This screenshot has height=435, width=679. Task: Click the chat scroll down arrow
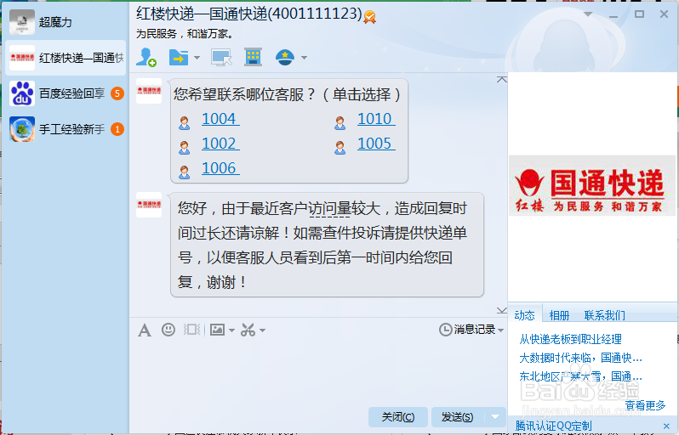[502, 310]
